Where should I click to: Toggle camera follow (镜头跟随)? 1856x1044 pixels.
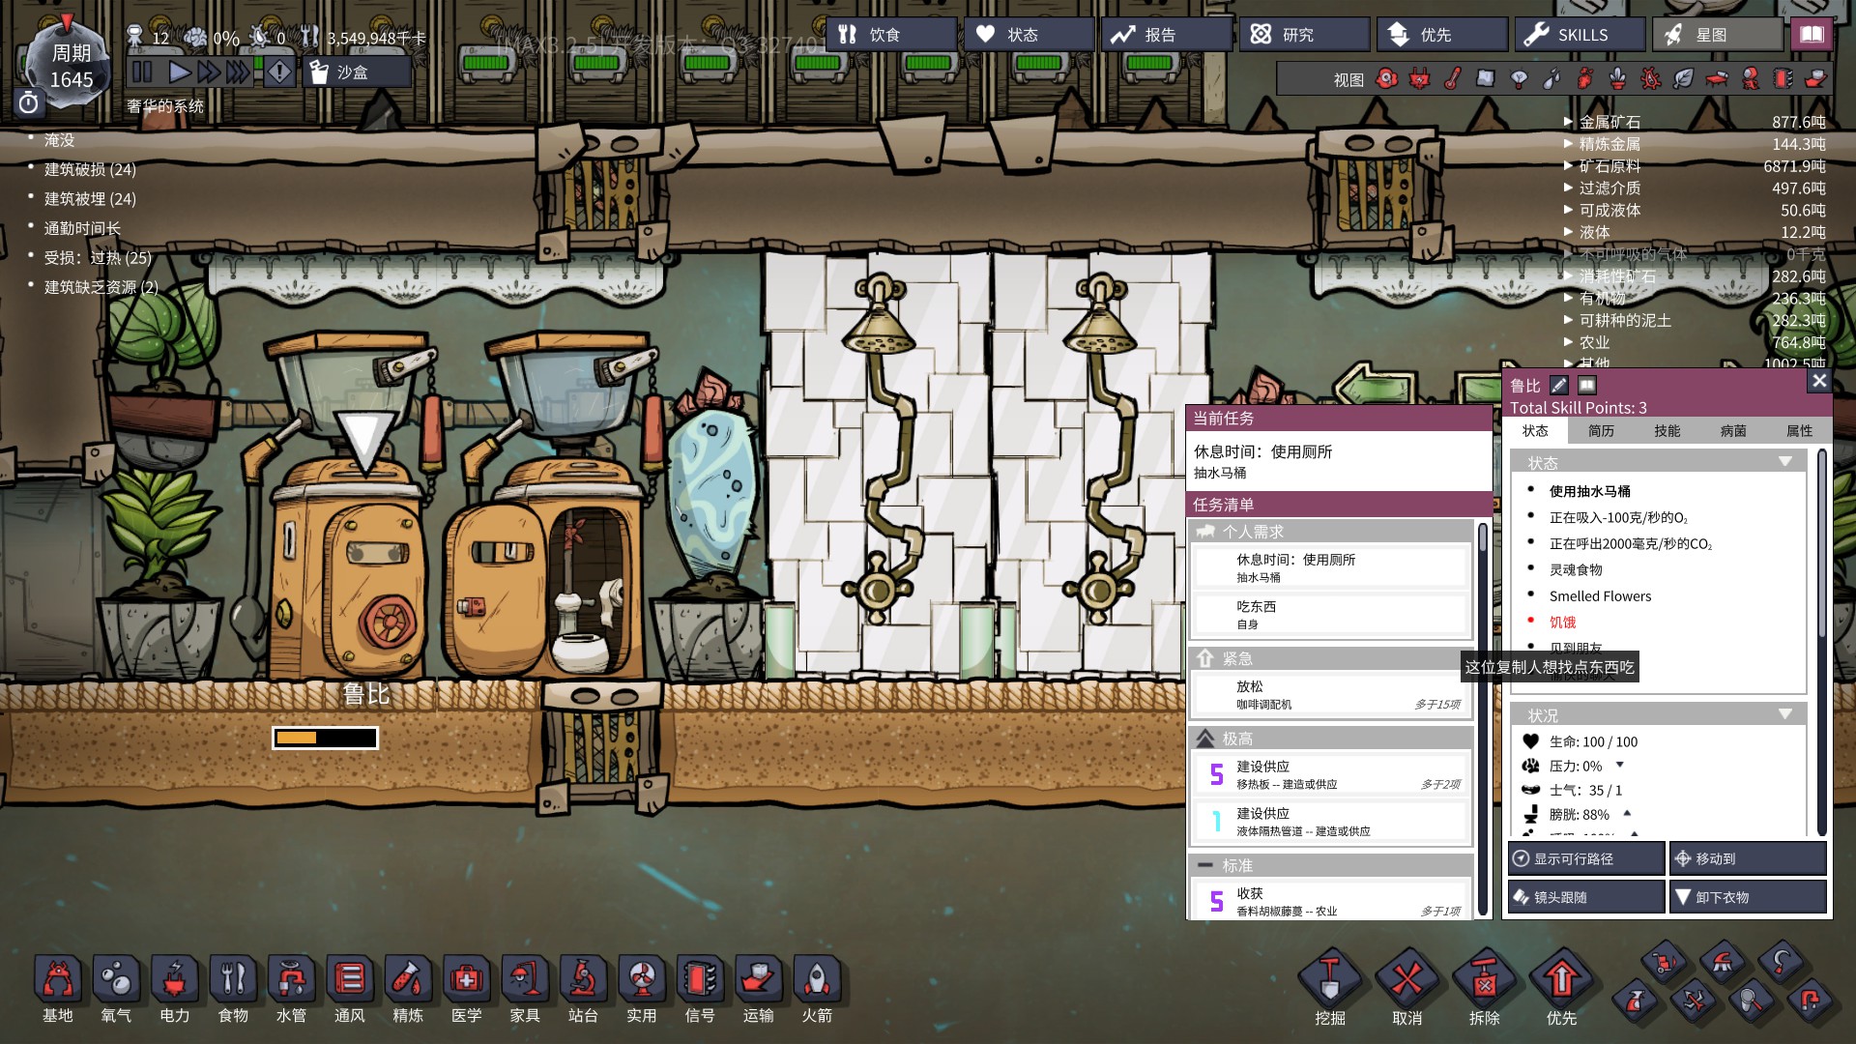[x=1586, y=897]
